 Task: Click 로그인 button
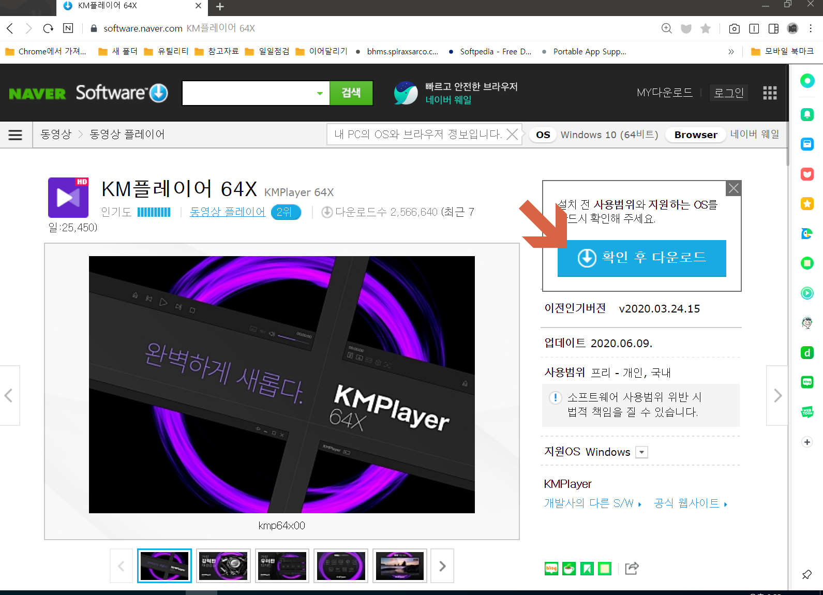point(729,93)
